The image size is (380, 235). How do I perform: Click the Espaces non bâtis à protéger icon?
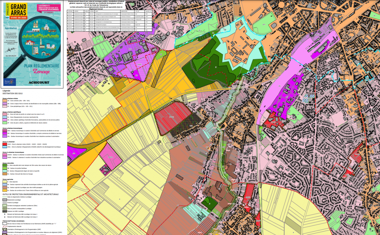click(5, 211)
